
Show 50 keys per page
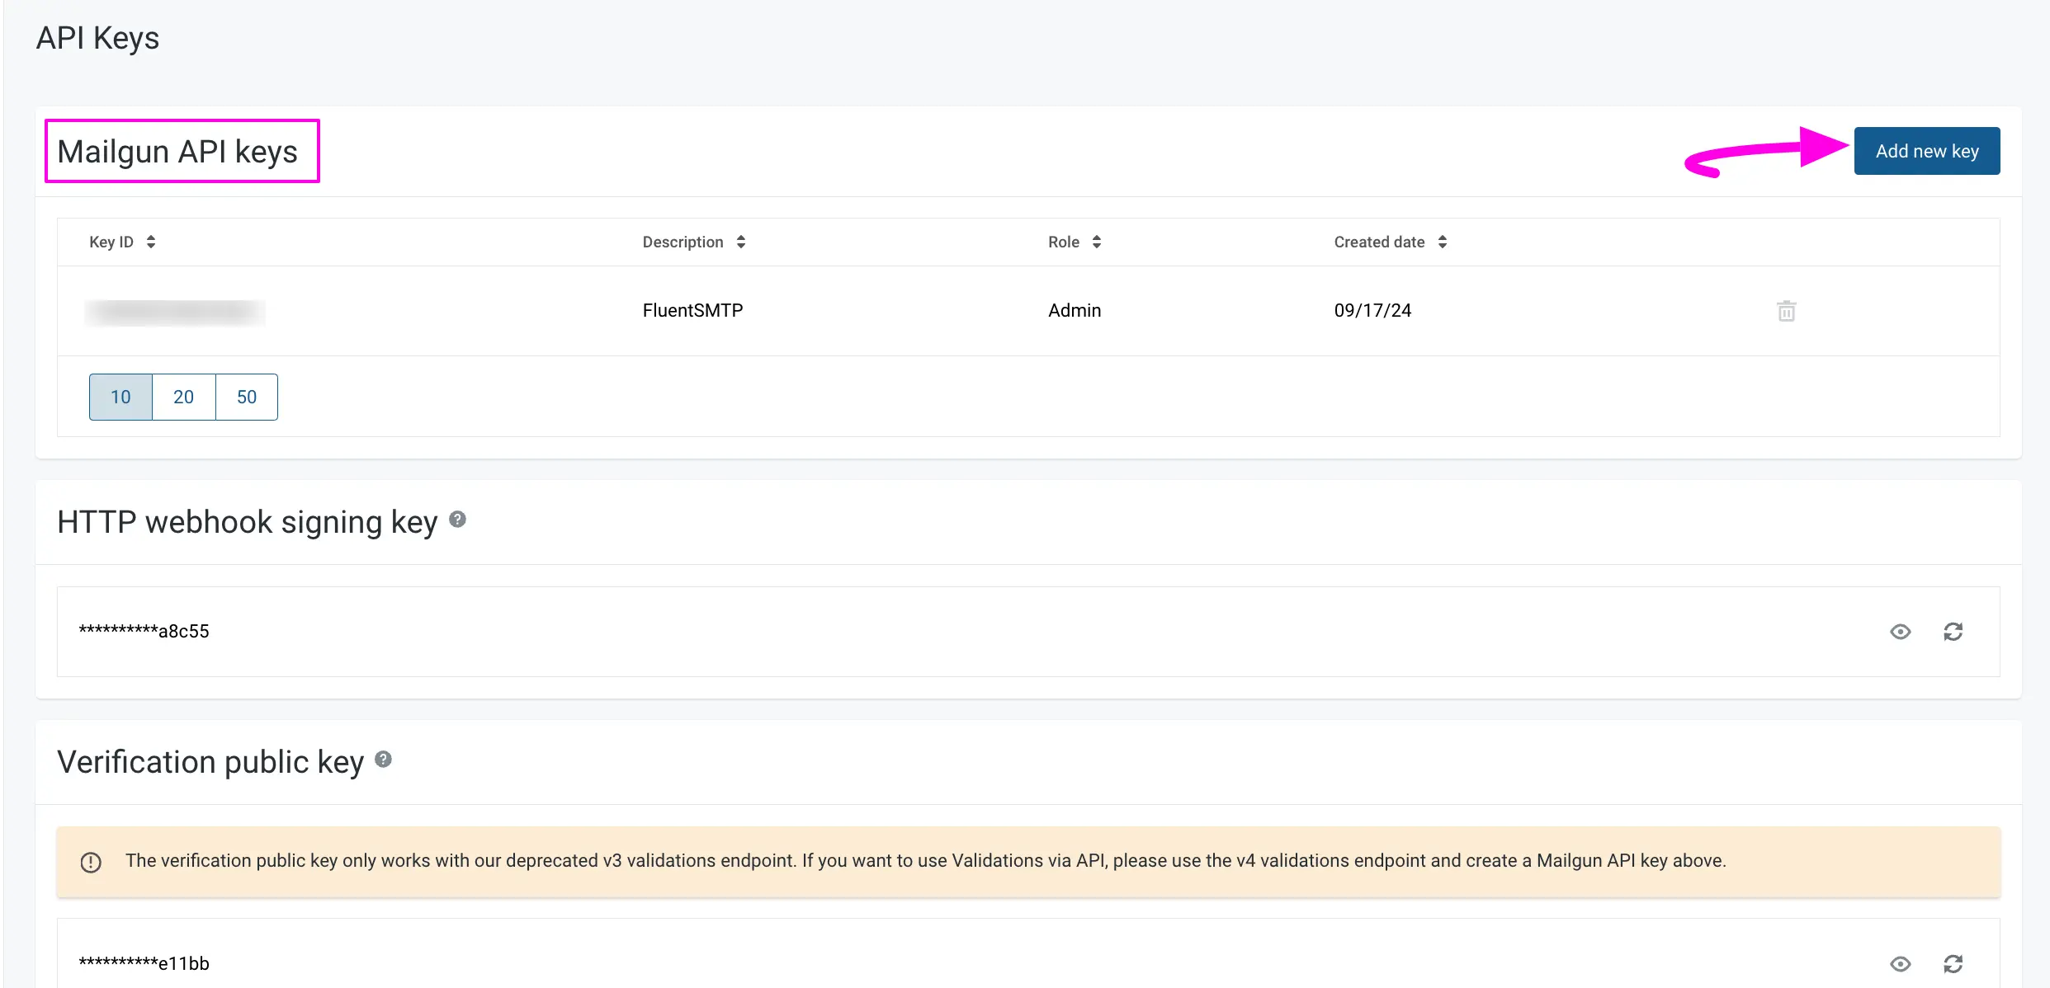[x=247, y=397]
